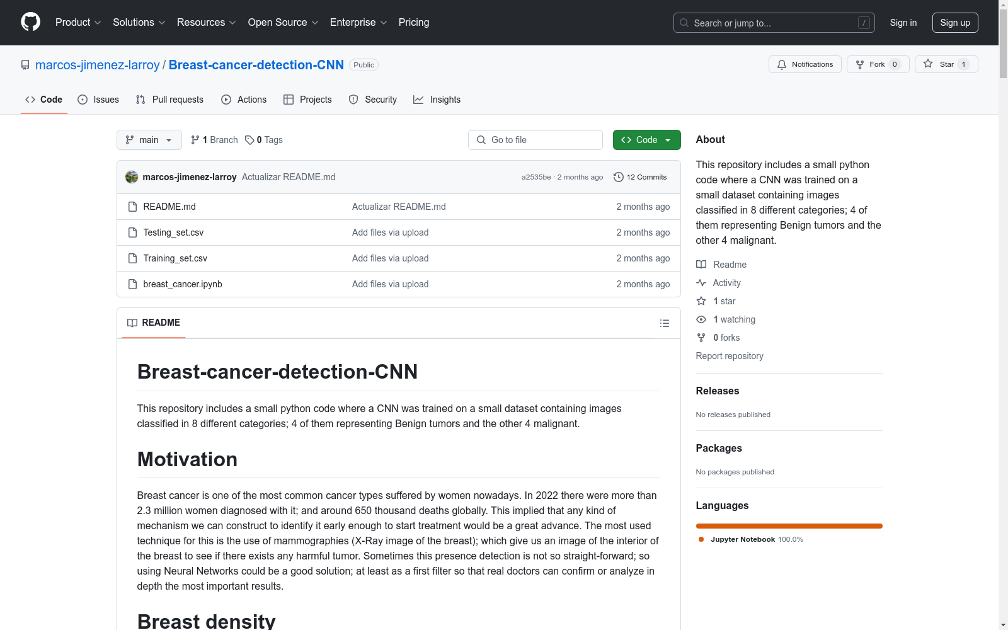Image resolution: width=1008 pixels, height=630 pixels.
Task: Click the Training_set.csv file icon
Action: [132, 258]
